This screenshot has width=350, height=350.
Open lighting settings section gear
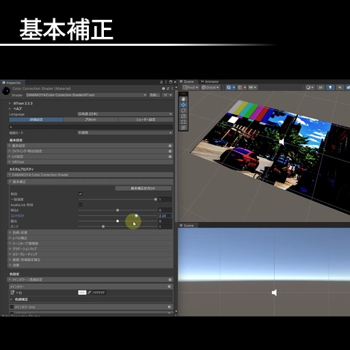coord(170,151)
